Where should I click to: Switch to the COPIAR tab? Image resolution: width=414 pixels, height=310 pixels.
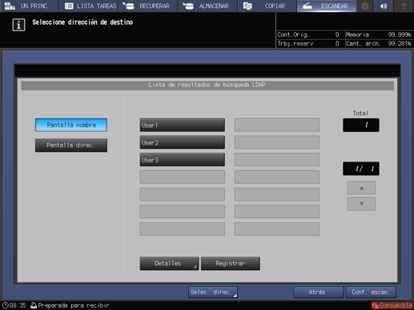pos(267,6)
